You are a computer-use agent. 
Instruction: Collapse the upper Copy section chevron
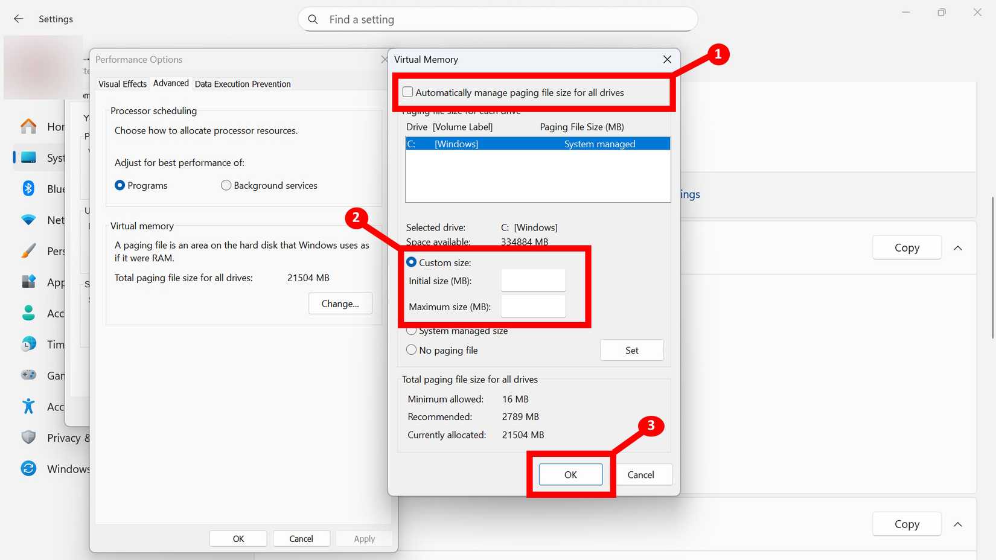(959, 247)
